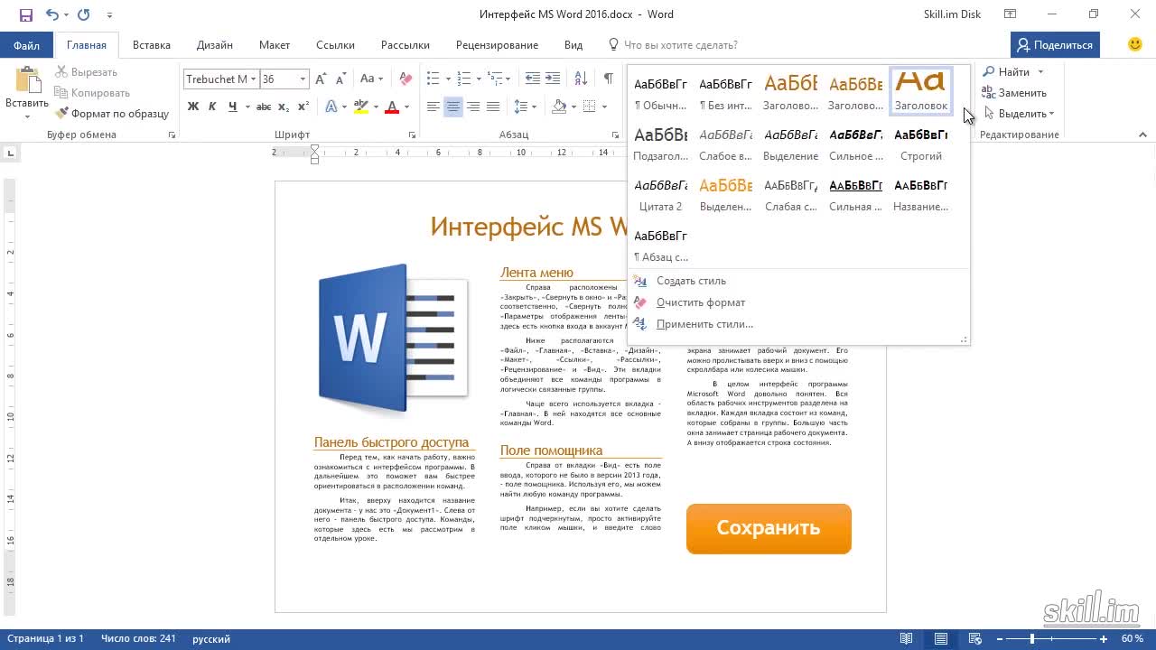Toggle superscript formatting
This screenshot has width=1156, height=650.
coord(303,107)
